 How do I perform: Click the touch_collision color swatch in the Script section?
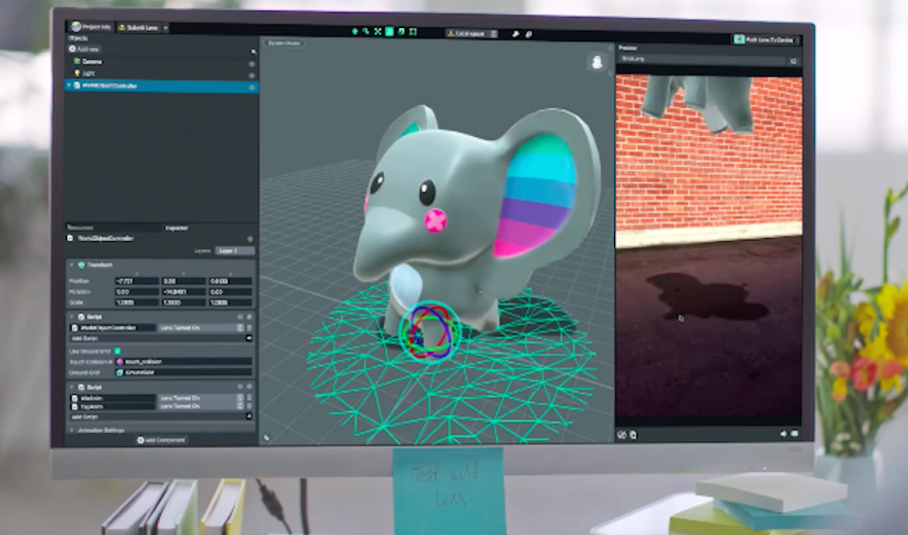[119, 362]
